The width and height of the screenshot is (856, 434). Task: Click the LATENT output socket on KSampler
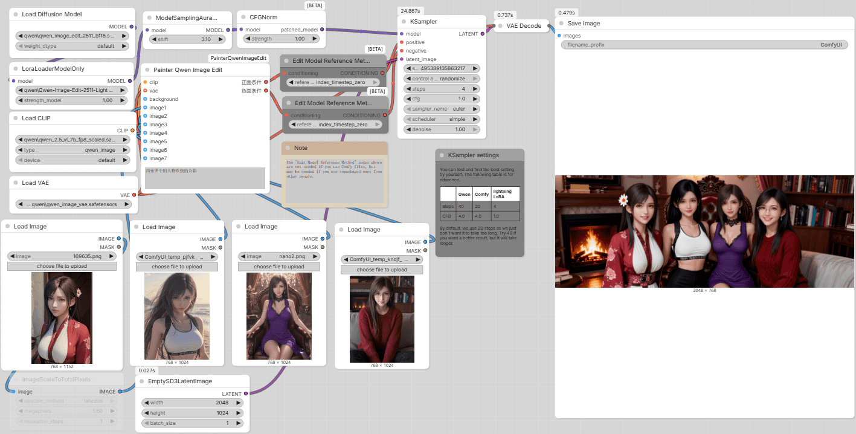click(x=482, y=34)
